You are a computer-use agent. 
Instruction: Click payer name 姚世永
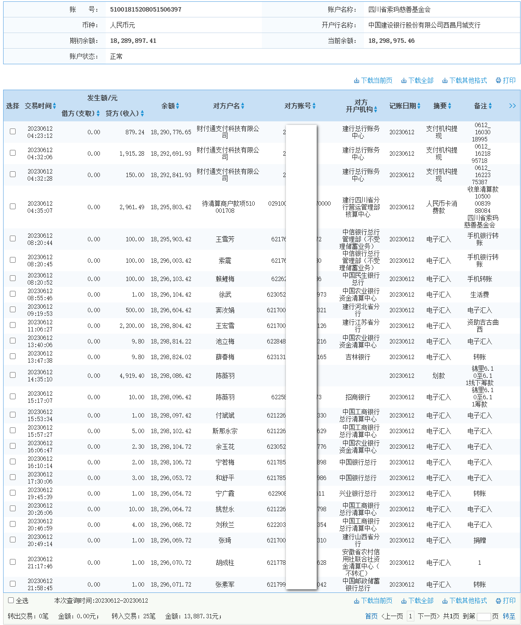(x=225, y=509)
